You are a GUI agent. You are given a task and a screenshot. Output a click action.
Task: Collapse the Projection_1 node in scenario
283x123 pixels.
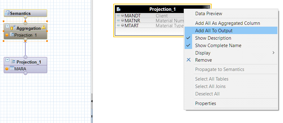click(x=7, y=60)
